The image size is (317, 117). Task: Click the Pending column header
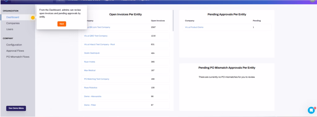click(257, 21)
